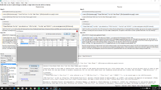Screen dimensions: 161x90
Task: Confirm the dialog with the OK button
Action: point(67,34)
